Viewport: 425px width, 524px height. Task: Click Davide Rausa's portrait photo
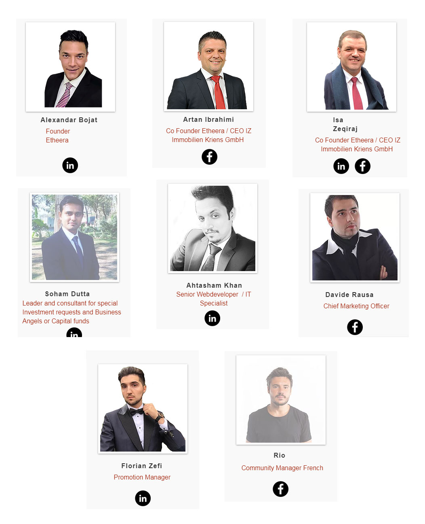(x=355, y=238)
